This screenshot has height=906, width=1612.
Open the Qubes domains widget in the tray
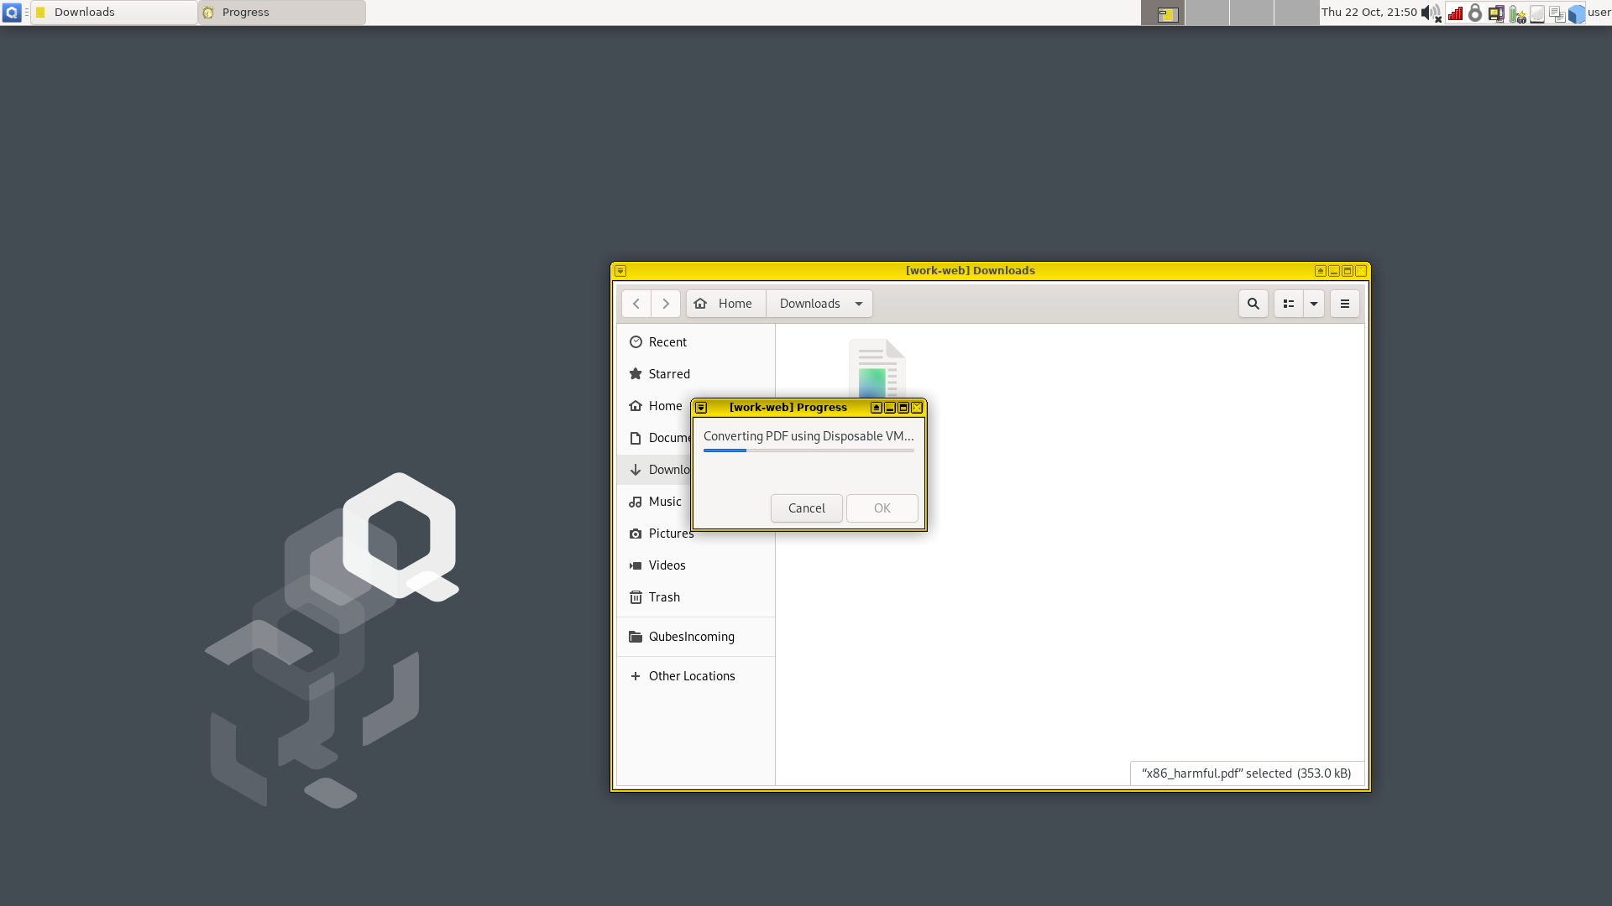point(1578,13)
